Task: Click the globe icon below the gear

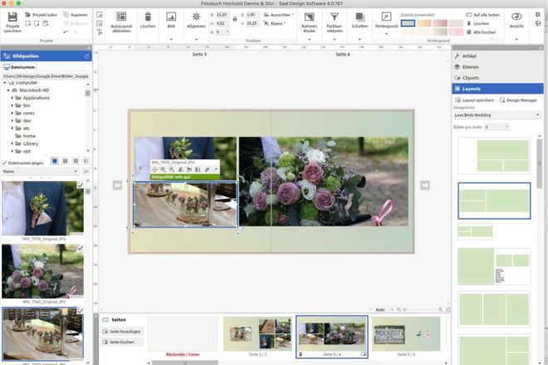Action: (537, 23)
